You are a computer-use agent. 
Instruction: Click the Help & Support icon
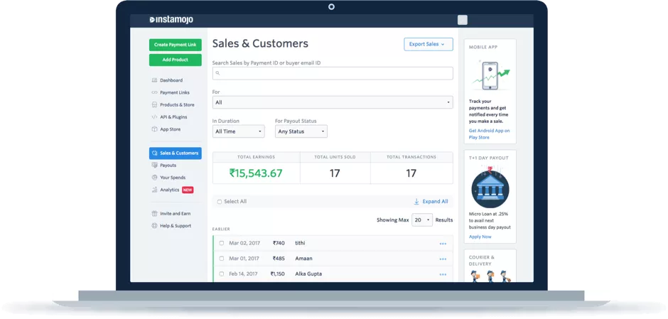pyautogui.click(x=154, y=226)
